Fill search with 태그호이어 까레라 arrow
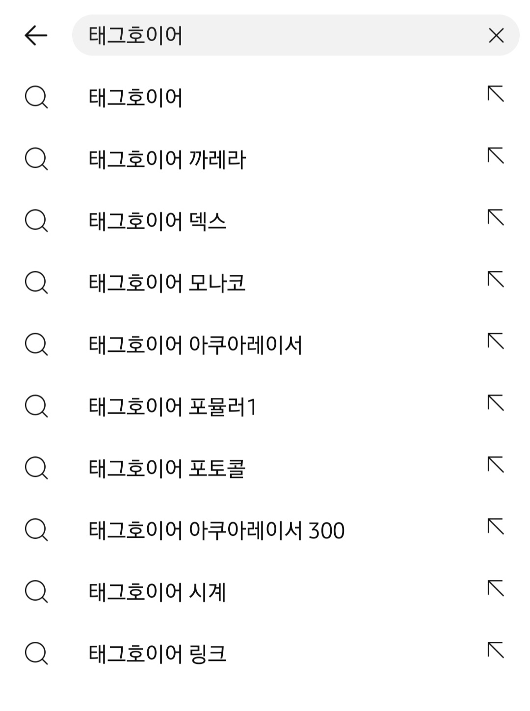Image resolution: width=530 pixels, height=711 pixels. click(496, 156)
